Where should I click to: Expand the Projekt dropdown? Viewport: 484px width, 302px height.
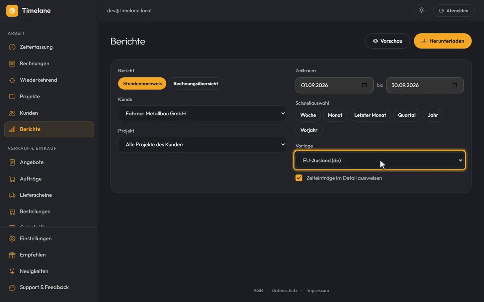(x=203, y=144)
